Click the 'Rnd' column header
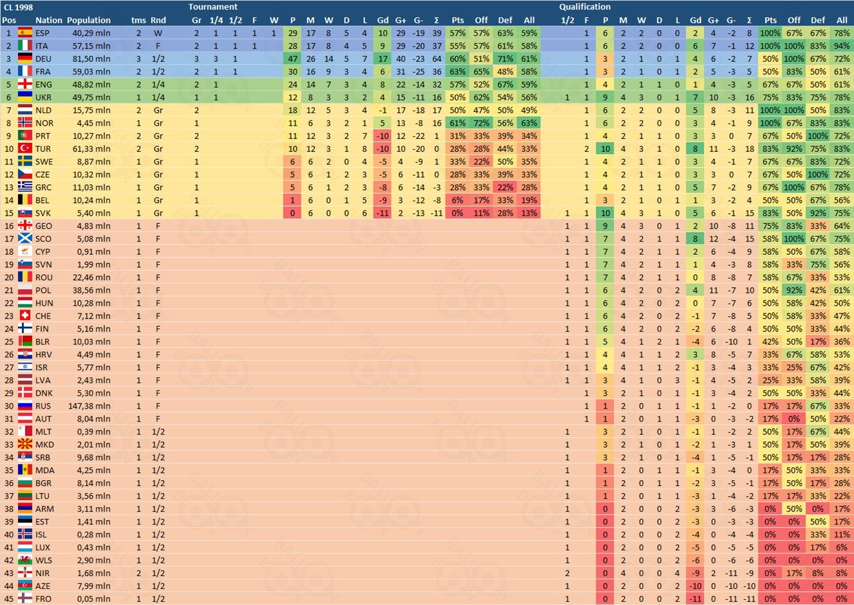This screenshot has height=605, width=854. click(158, 20)
